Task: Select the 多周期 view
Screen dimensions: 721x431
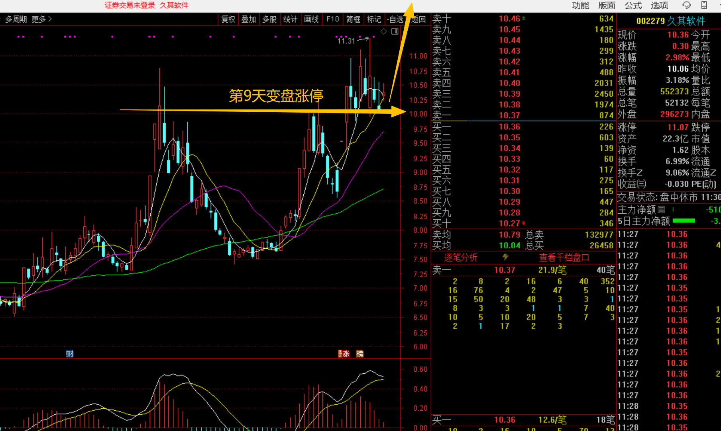Action: pos(16,19)
